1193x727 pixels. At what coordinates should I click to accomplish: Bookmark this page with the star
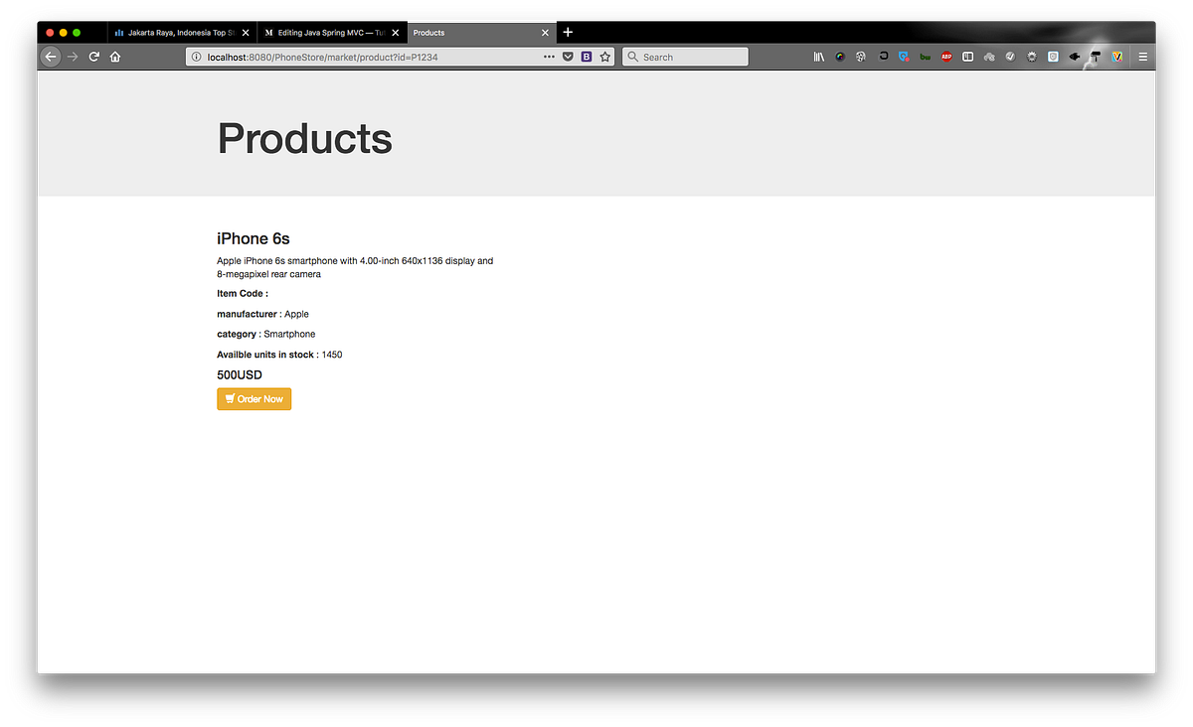(605, 57)
